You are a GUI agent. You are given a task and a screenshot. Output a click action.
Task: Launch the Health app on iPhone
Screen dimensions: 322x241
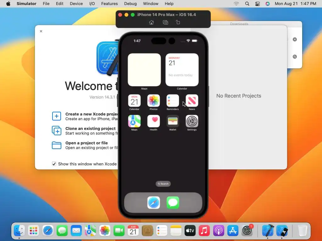coord(153,121)
